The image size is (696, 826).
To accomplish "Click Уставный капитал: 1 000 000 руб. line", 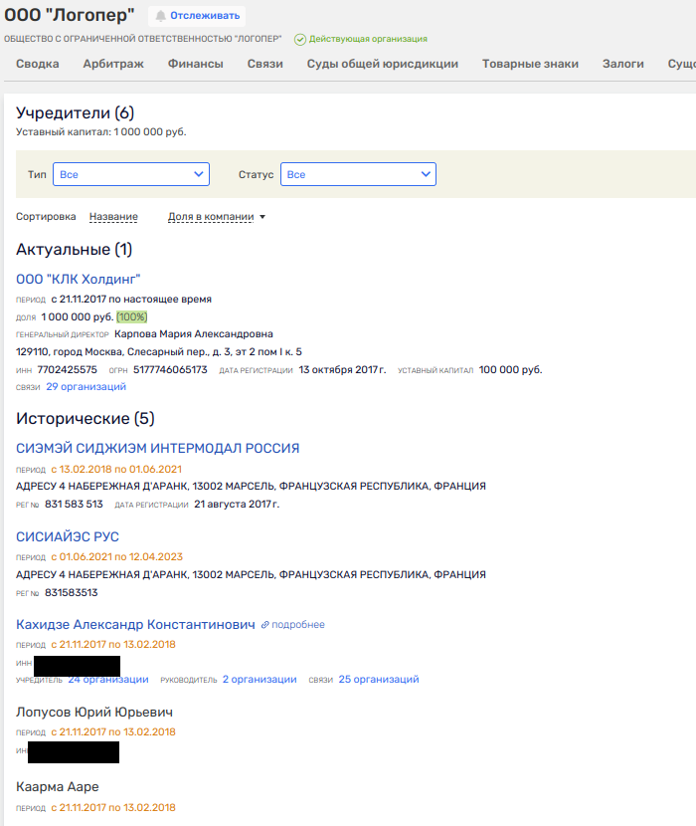I will pos(101,131).
